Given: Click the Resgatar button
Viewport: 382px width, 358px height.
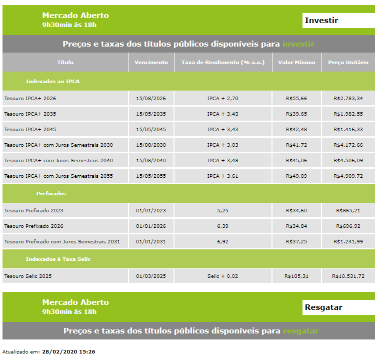Looking at the screenshot, I should 338,307.
